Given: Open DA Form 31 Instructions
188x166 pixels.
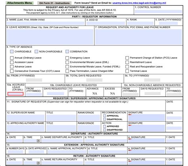Looking at the screenshot, I should pyautogui.click(x=54, y=3).
